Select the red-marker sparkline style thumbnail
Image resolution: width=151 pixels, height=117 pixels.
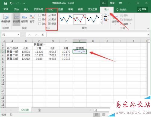click(x=79, y=19)
